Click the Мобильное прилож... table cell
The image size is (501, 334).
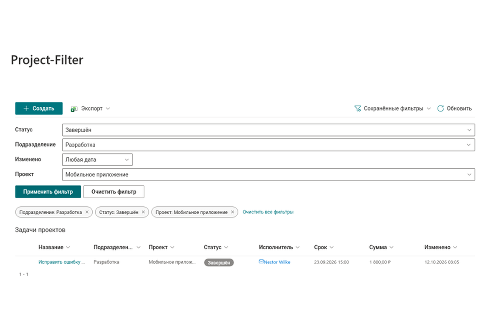pyautogui.click(x=172, y=262)
